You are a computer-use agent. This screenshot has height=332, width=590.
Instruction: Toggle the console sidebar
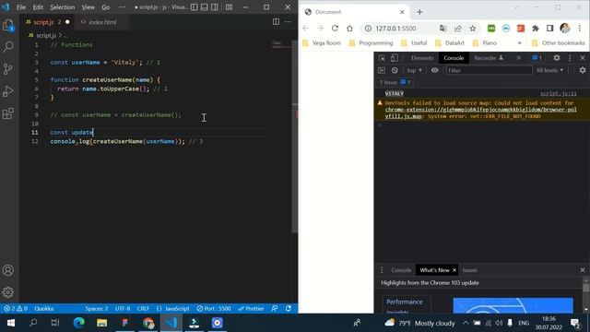coord(382,70)
